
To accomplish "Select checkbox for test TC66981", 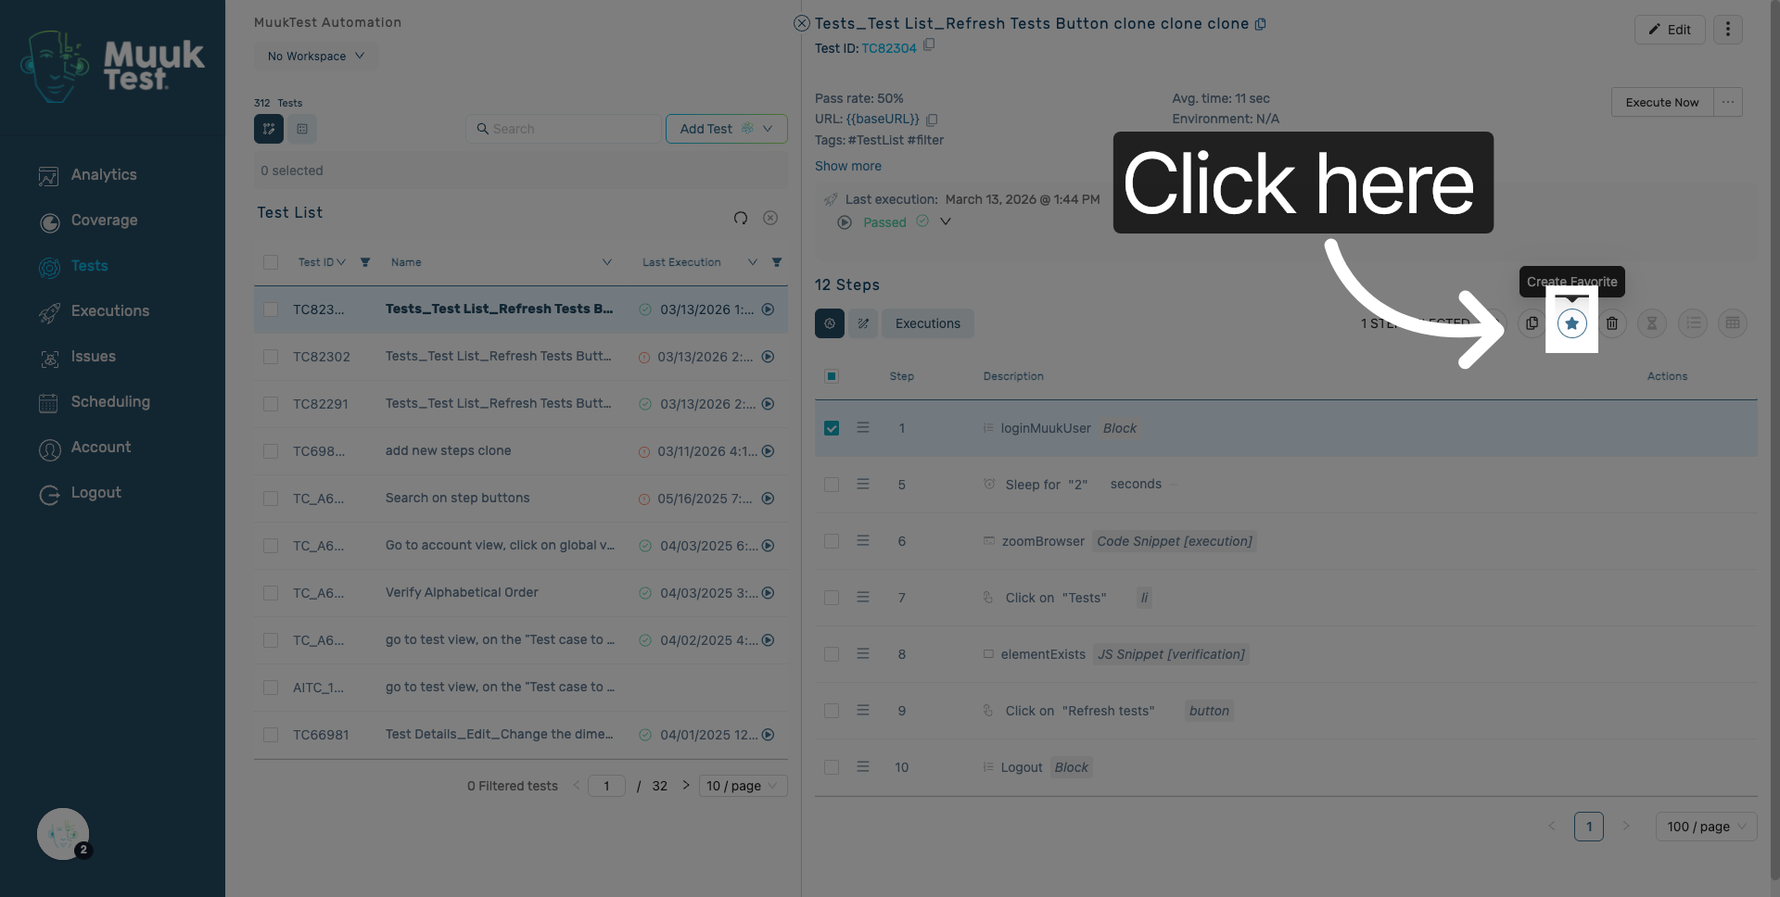I will [x=271, y=735].
